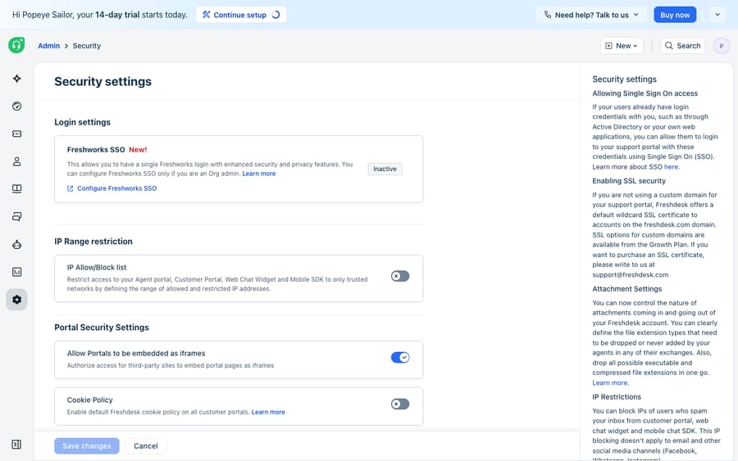Screen dimensions: 738x461
Task: Open the Bots robot icon in sidebar
Action: tap(17, 244)
